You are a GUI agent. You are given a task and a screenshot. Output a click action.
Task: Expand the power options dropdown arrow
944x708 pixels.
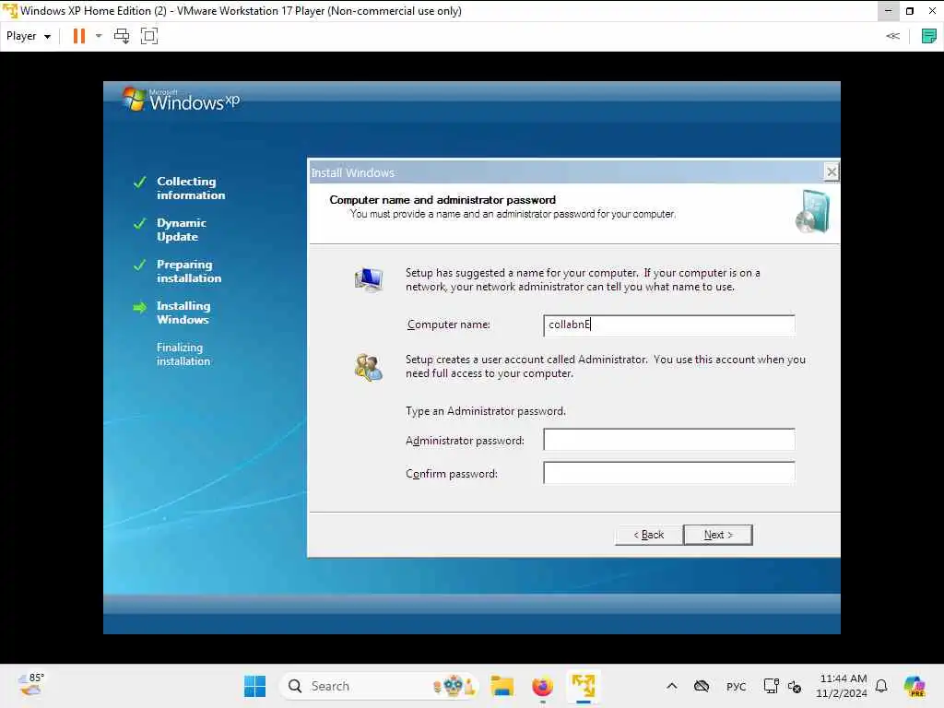pos(99,36)
